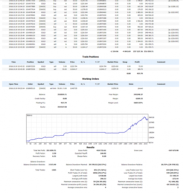Click the Margin Level percentage value
The height and width of the screenshot is (193, 183).
click(138, 103)
